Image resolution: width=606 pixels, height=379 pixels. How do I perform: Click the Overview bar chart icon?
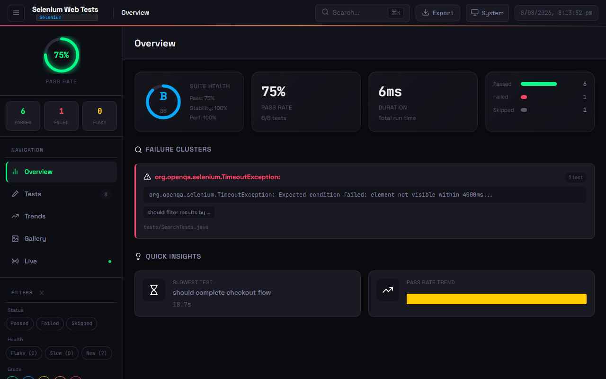[15, 171]
